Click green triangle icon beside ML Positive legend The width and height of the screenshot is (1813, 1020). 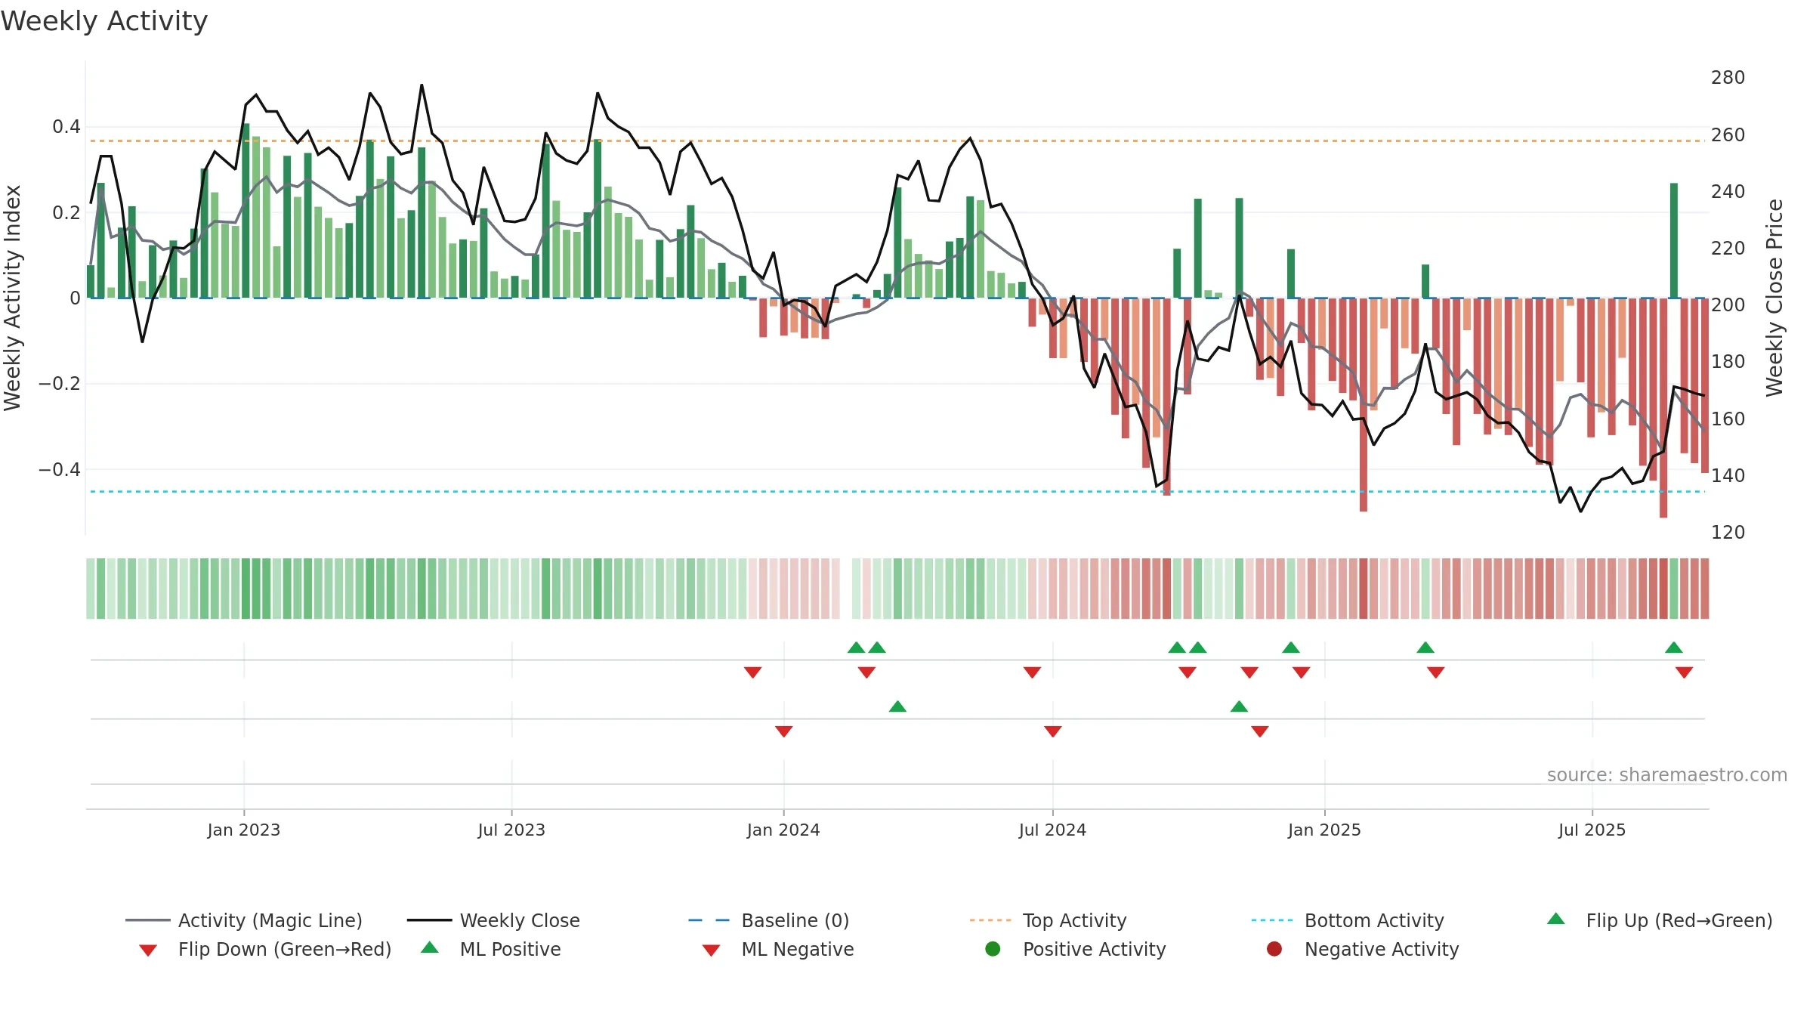(x=429, y=947)
